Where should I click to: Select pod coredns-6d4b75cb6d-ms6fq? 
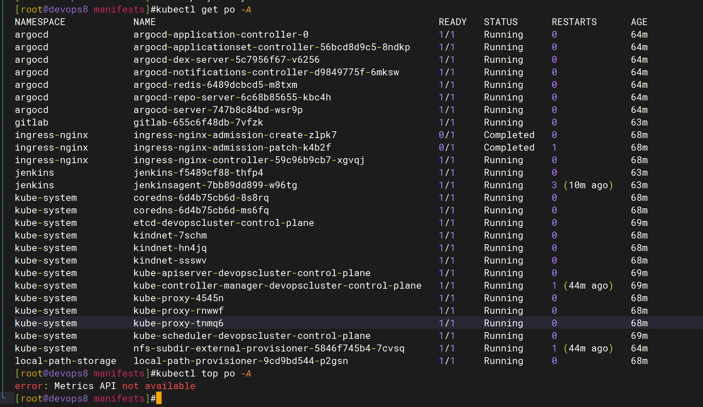[x=201, y=210]
